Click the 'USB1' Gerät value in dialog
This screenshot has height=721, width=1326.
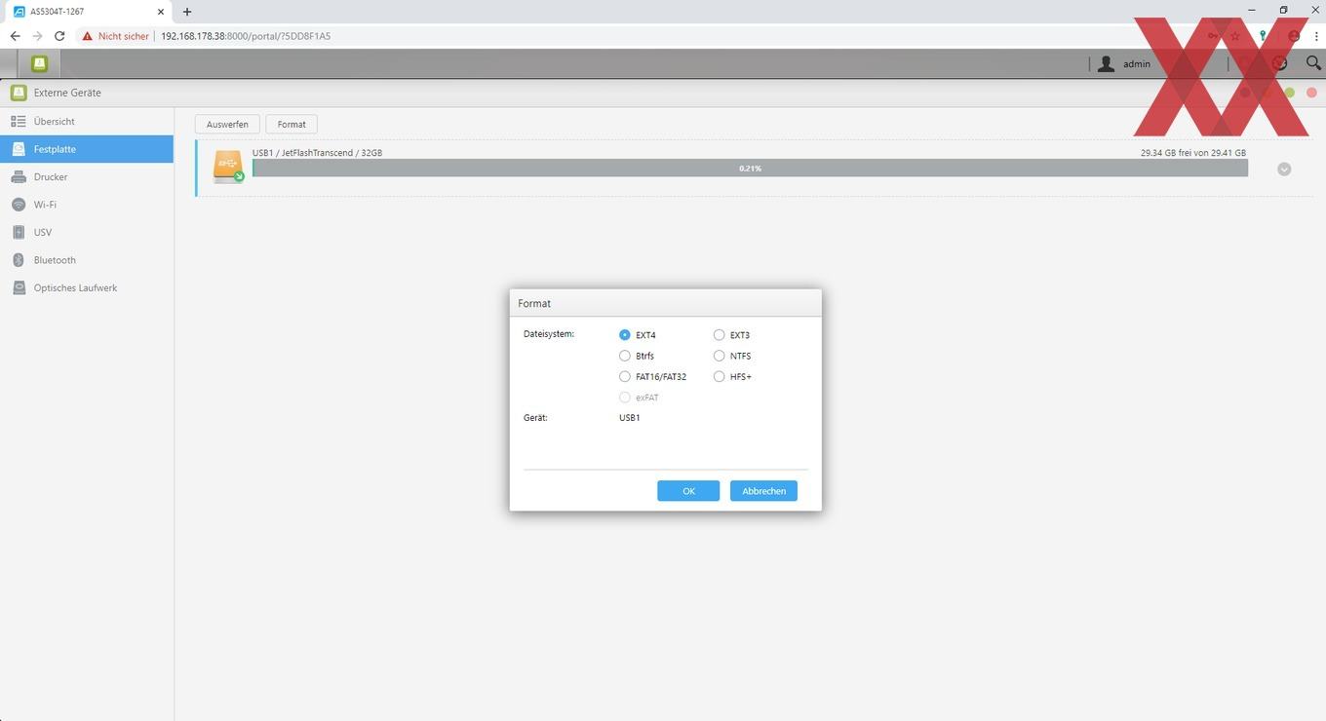(630, 418)
